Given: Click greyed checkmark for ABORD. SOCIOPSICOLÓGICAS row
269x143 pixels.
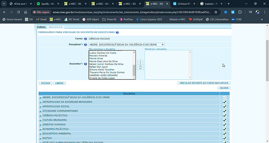Looking at the screenshot, I should (224, 98).
